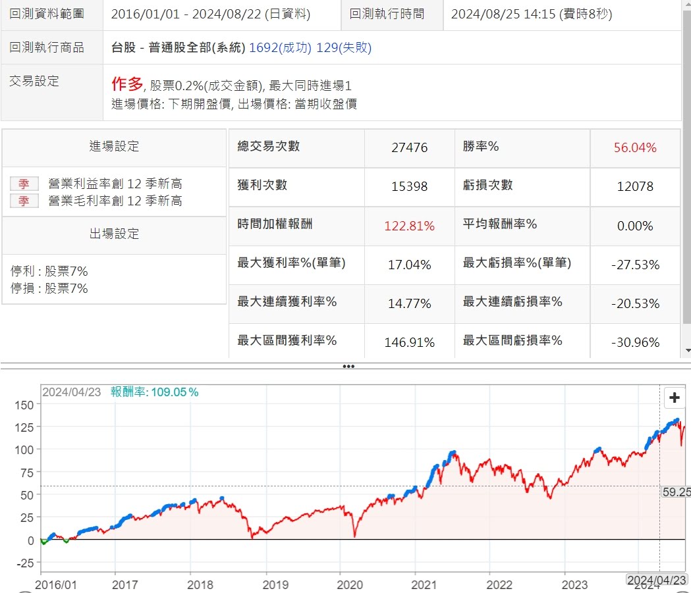Click the 營業利益率創 12 季新高 entry condition

point(115,184)
